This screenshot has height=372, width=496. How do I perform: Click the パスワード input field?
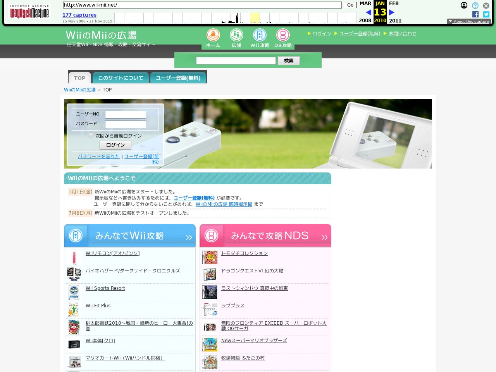pos(126,124)
